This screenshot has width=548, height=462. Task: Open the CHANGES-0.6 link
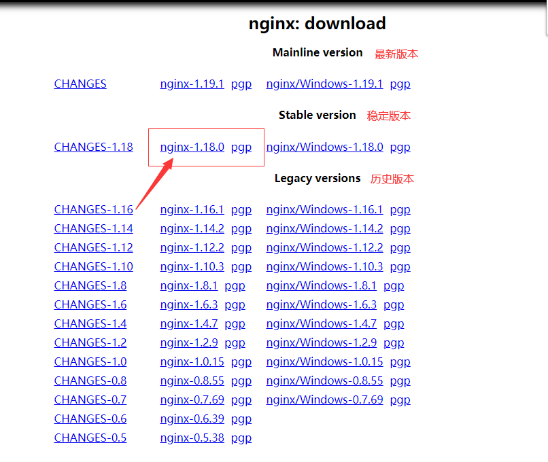point(90,419)
